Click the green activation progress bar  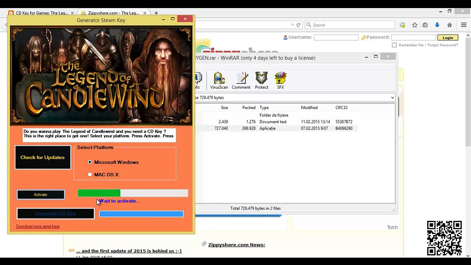pyautogui.click(x=133, y=193)
